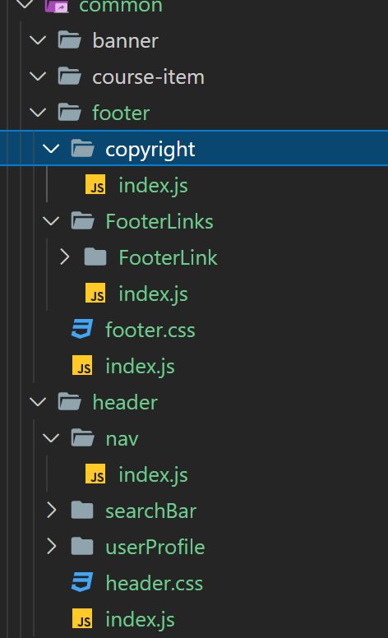Open footer.css file

pos(150,330)
